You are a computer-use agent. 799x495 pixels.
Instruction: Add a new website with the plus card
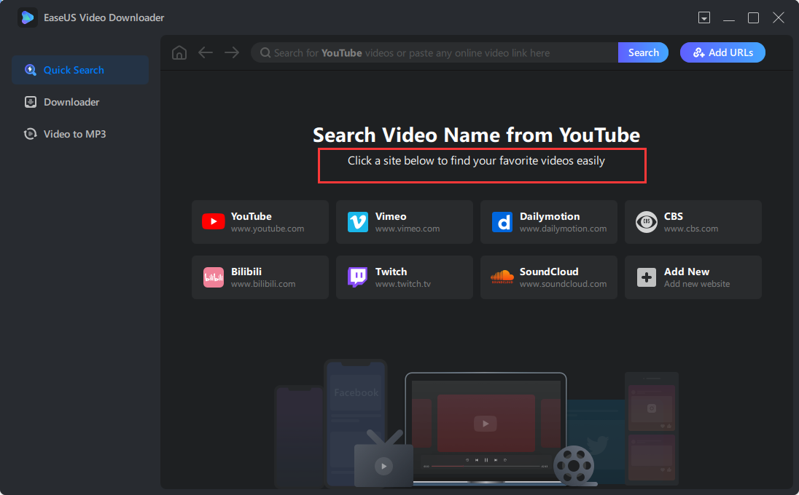(x=693, y=277)
